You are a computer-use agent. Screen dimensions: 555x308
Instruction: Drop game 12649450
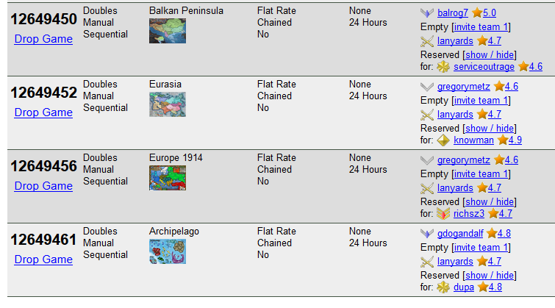point(43,39)
